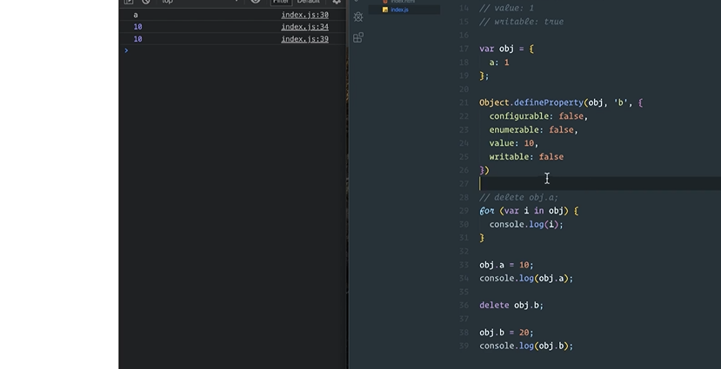Click 'enumerable: false,' code line
Image resolution: width=721 pixels, height=369 pixels.
click(533, 130)
